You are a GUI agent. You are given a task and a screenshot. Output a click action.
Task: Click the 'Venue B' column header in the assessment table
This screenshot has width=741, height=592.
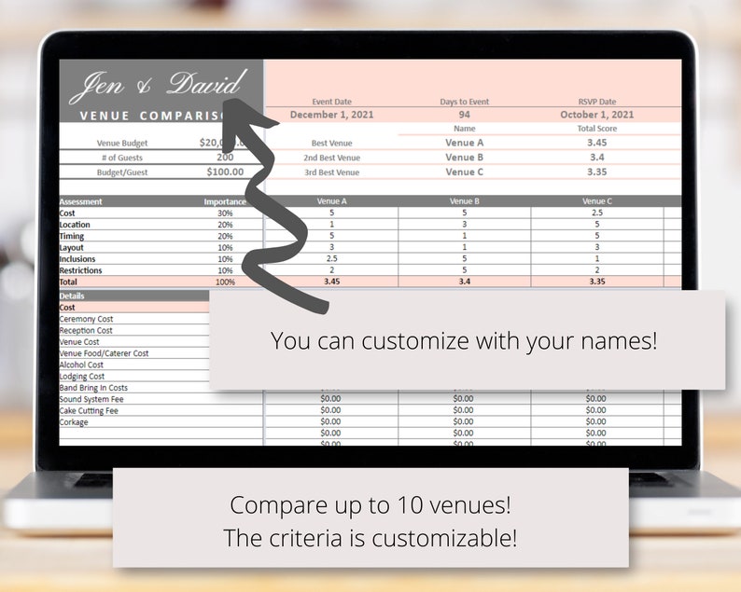click(x=465, y=201)
